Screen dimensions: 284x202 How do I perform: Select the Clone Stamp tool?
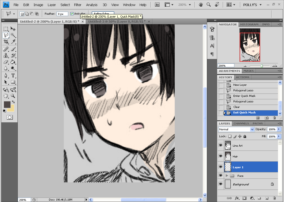pyautogui.click(x=6, y=55)
